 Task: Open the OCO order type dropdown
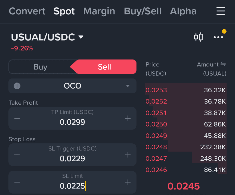72,86
